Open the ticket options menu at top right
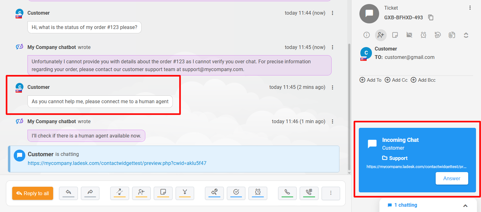481x212 pixels. (470, 8)
